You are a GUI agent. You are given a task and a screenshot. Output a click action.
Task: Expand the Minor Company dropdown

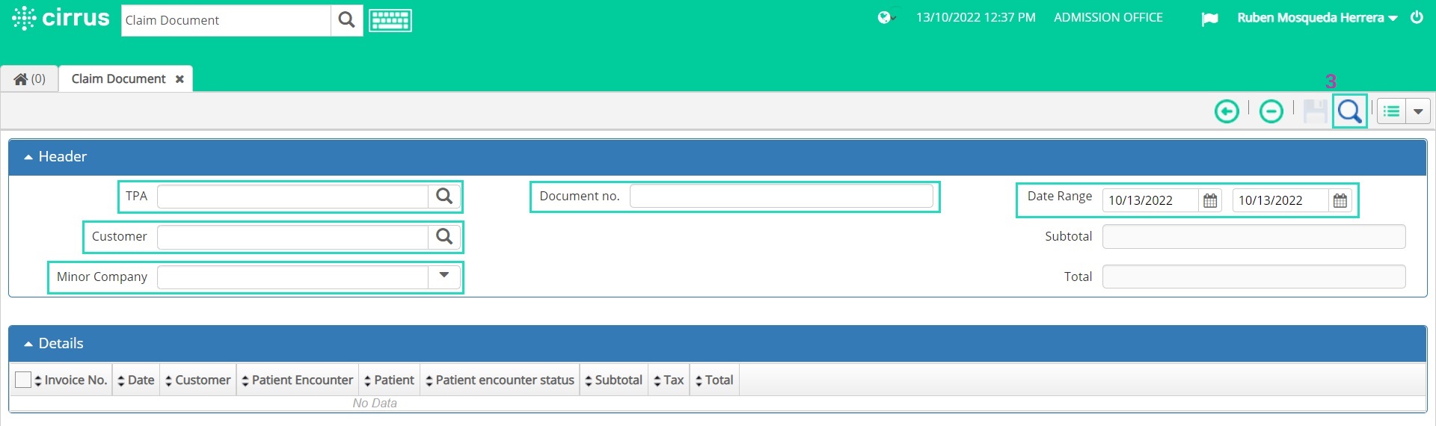point(444,277)
